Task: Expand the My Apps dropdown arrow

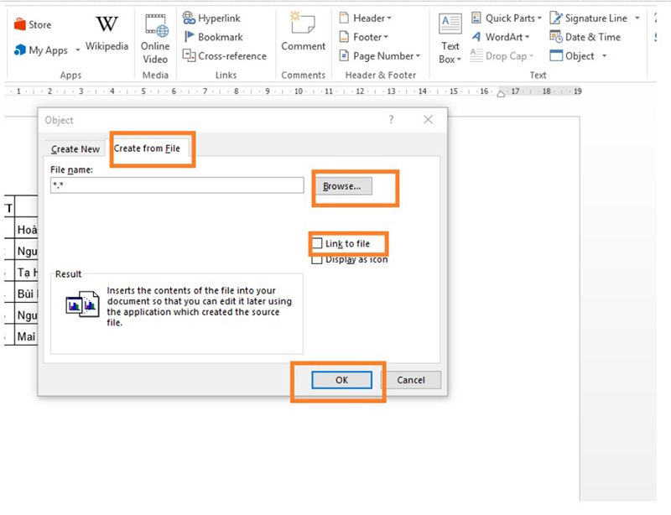Action: (x=77, y=50)
